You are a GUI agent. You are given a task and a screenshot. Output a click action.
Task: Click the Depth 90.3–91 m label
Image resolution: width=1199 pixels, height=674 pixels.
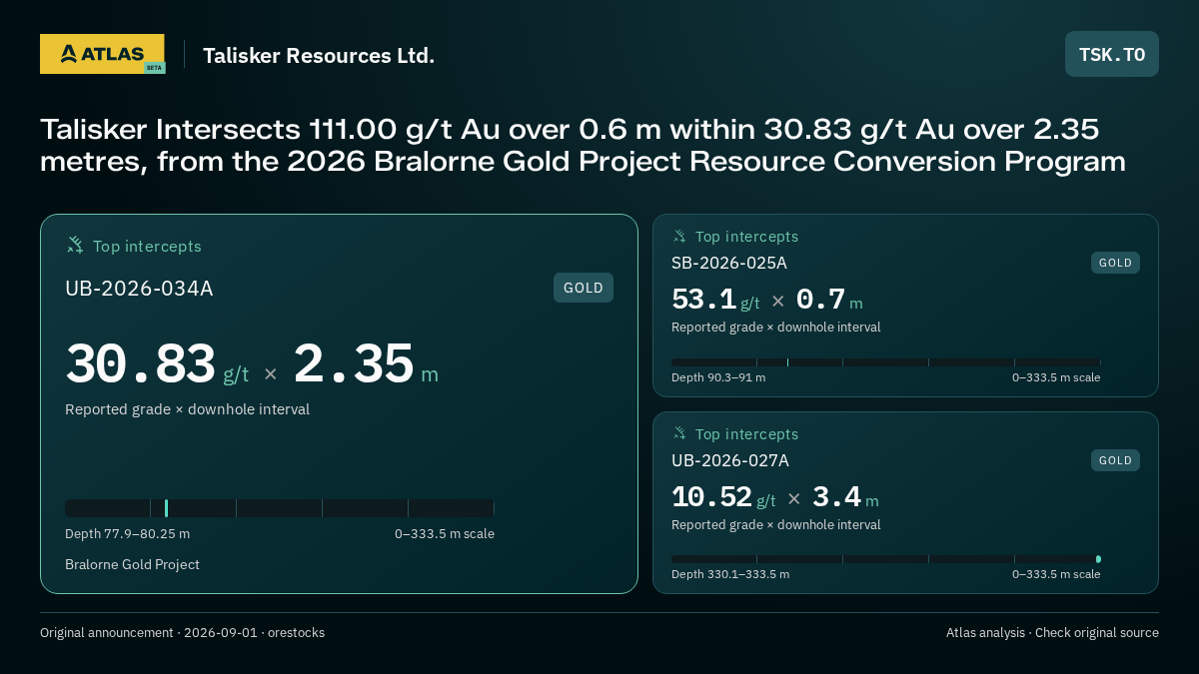click(x=718, y=377)
